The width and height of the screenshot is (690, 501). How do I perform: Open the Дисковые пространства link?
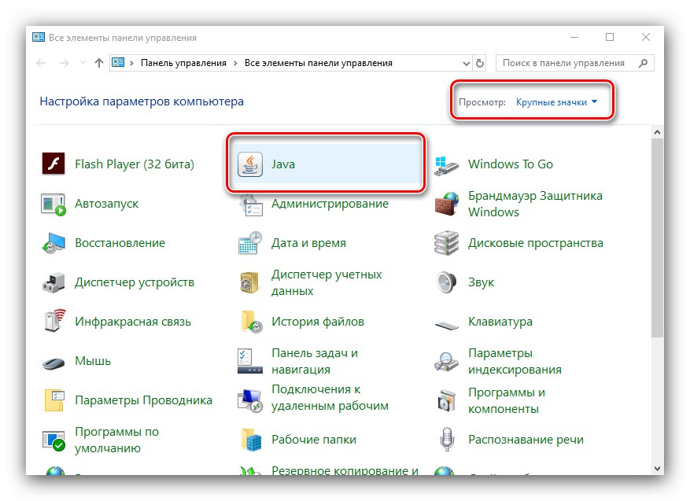pos(536,243)
